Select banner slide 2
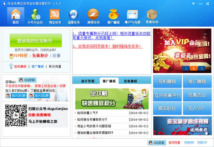Image resolution: width=214 pixels, height=147 pixels. [194, 68]
